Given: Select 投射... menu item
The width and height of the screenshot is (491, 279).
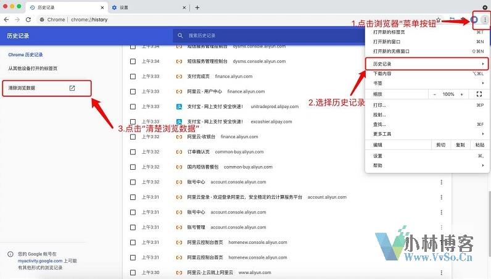Looking at the screenshot, I should coord(427,115).
